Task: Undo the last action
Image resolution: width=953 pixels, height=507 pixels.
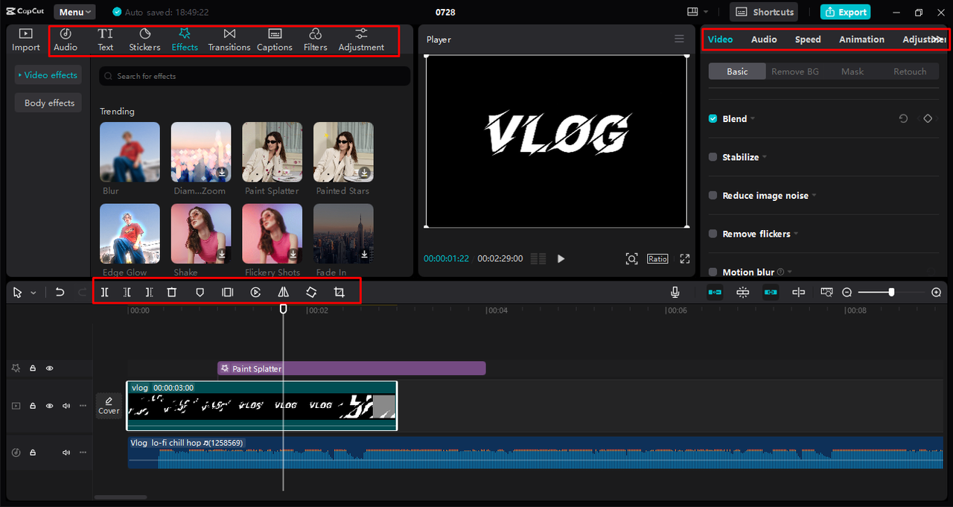Action: click(60, 293)
